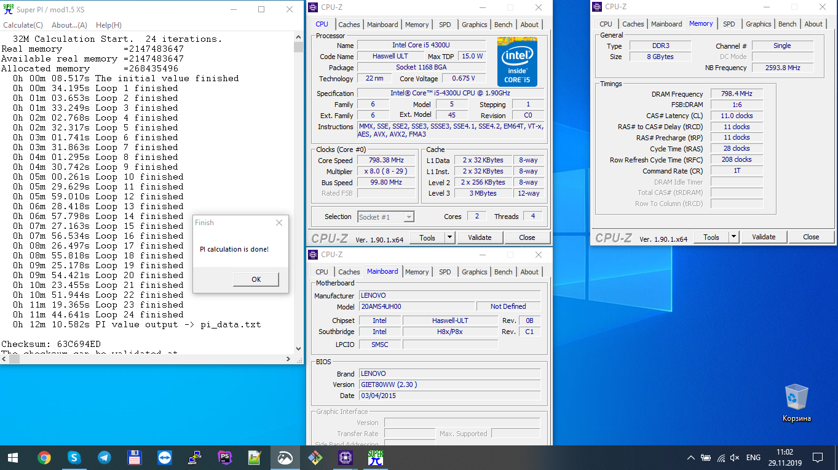Select the Intel Core i5 4300U name field

[421, 45]
